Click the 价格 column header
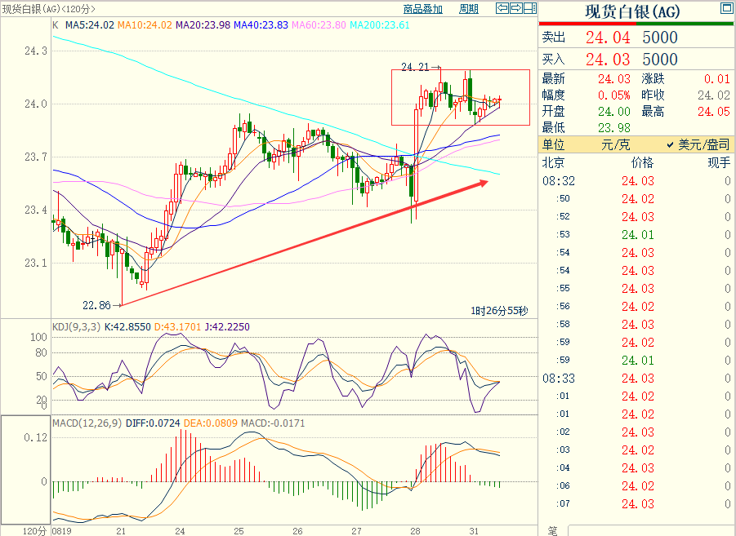 [642, 162]
